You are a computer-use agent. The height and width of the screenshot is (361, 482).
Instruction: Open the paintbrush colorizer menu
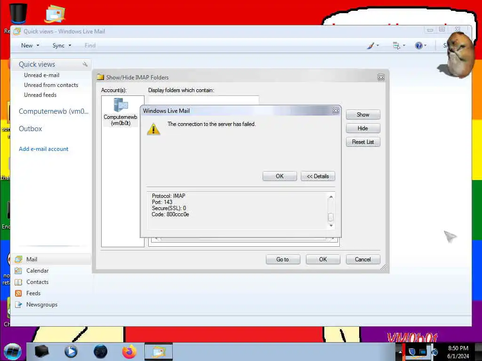(373, 46)
